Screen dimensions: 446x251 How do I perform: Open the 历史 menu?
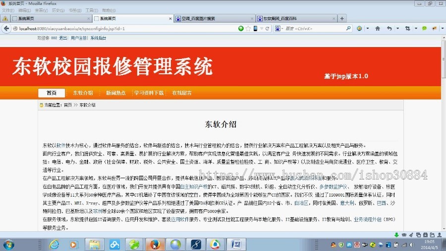[58, 10]
